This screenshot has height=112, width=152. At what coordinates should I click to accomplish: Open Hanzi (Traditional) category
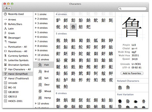[x=18, y=78]
